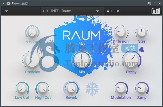Go to next preset arrow
Image resolution: width=163 pixels, height=107 pixels.
(x=48, y=11)
